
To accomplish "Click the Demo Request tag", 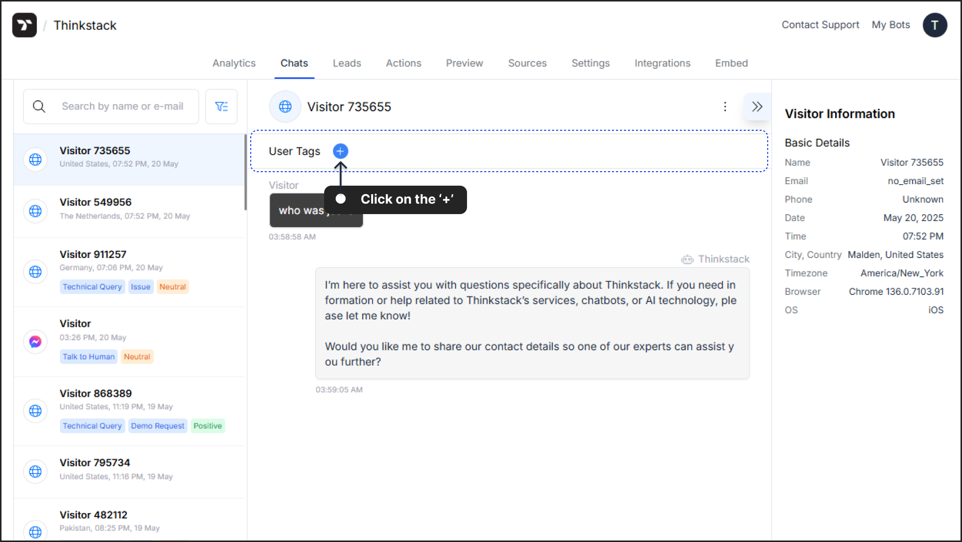I will pyautogui.click(x=157, y=426).
